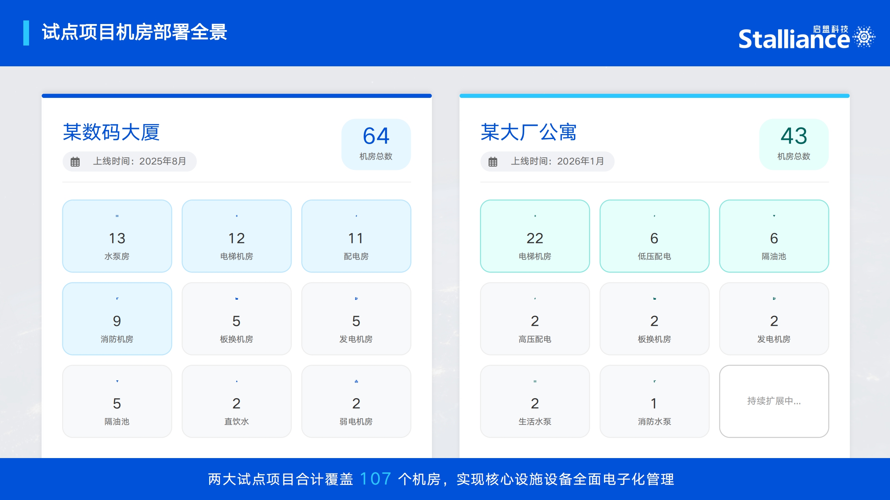Screen dimensions: 890x500
Task: Click the small icon above 6 低压配电
Action: [654, 216]
